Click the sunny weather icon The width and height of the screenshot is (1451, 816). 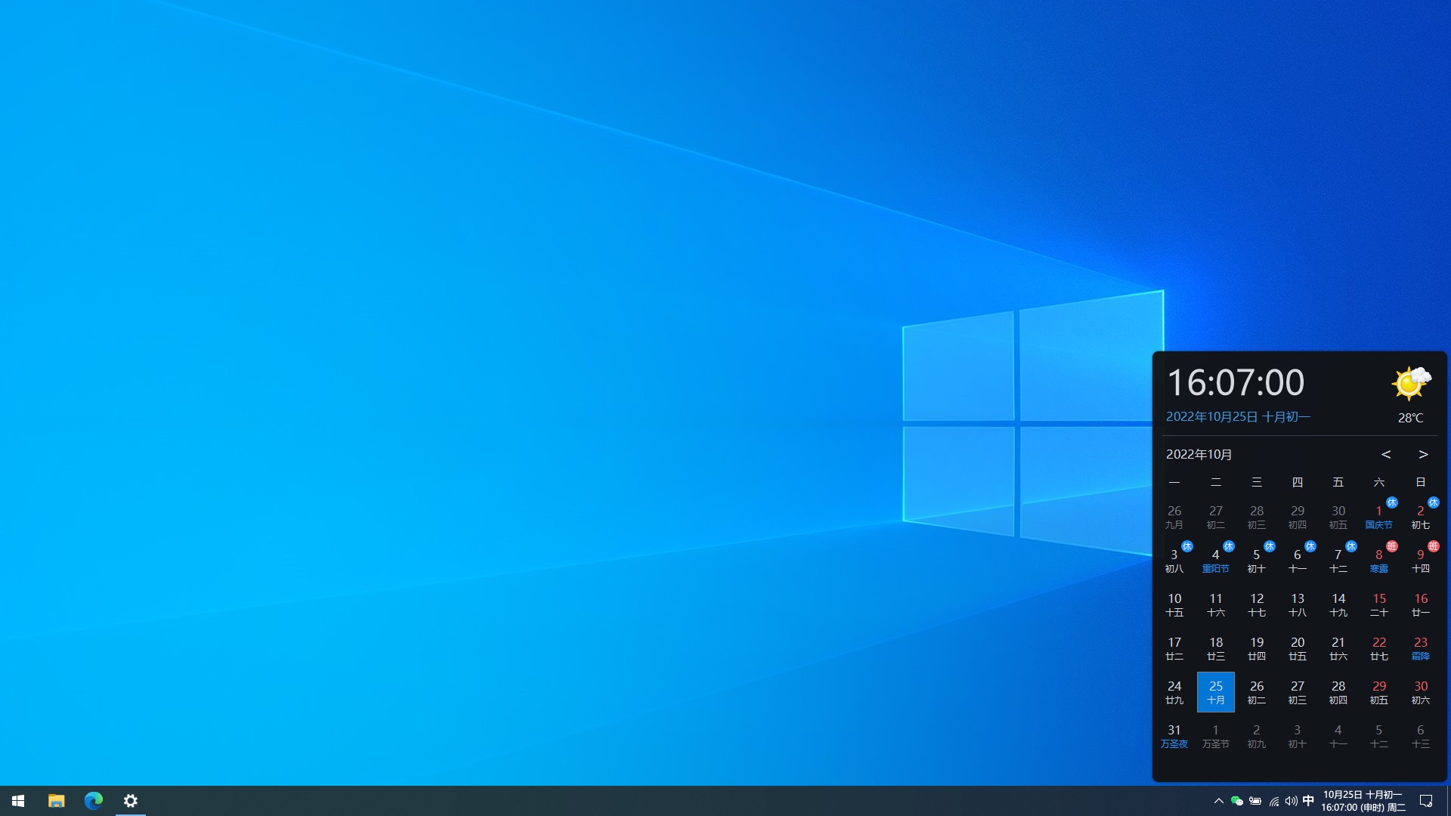point(1410,383)
